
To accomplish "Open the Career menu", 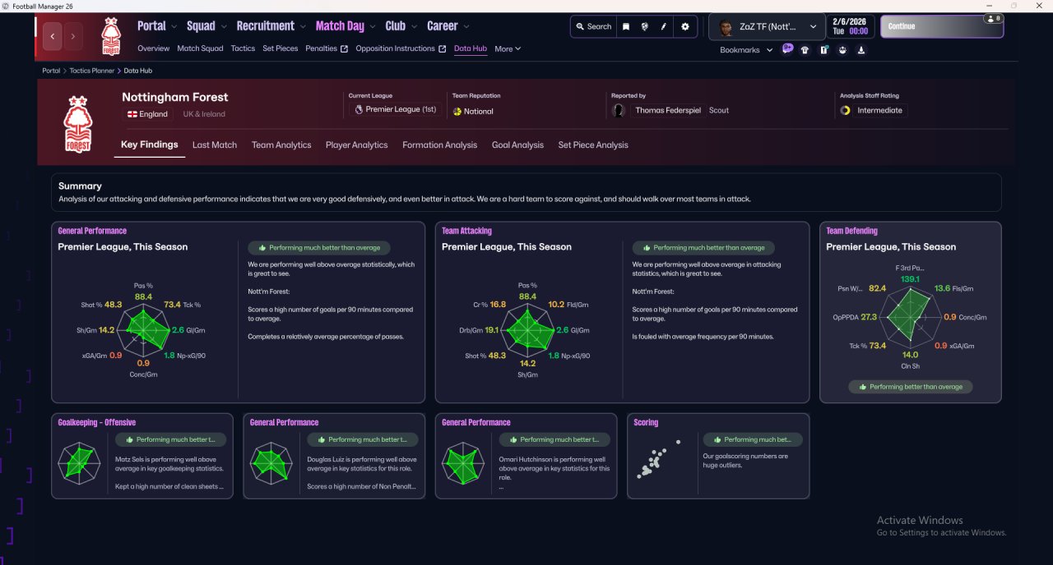I will pos(448,26).
